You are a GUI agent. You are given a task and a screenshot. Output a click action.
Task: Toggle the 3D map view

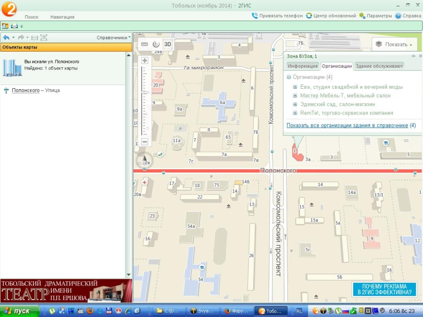click(x=168, y=44)
